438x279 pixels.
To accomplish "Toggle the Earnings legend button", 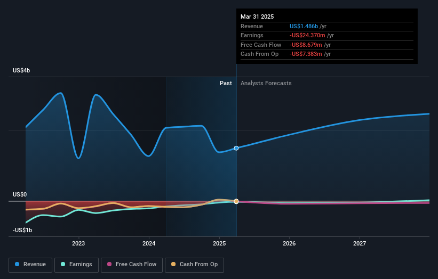I will [x=76, y=265].
